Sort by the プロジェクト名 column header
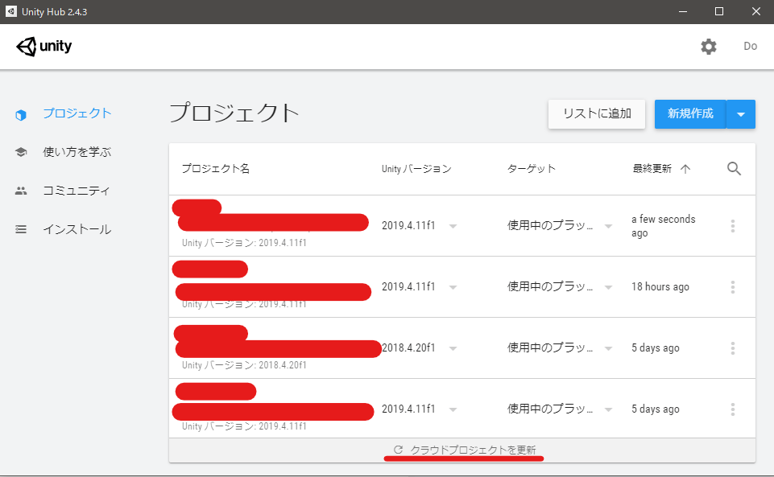The image size is (774, 477). 216,169
